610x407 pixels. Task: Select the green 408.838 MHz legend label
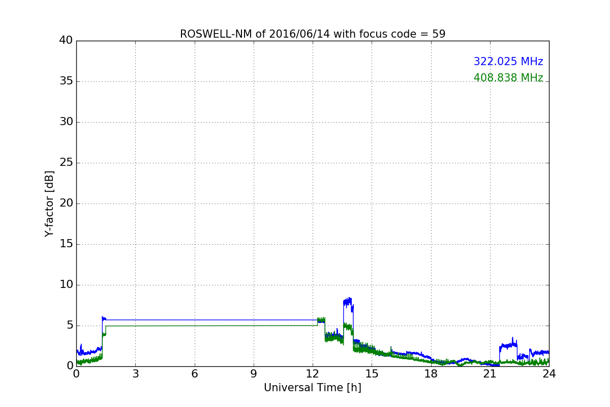(x=508, y=78)
